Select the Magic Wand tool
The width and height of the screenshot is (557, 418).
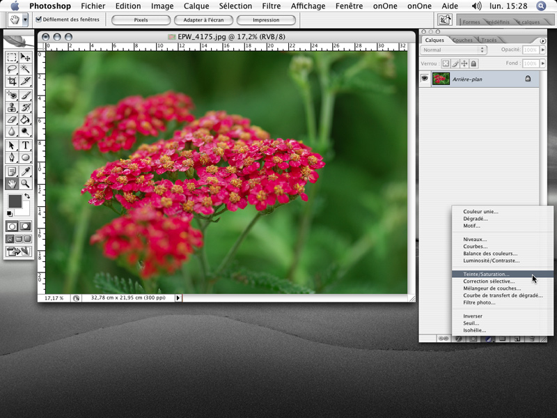click(x=25, y=69)
